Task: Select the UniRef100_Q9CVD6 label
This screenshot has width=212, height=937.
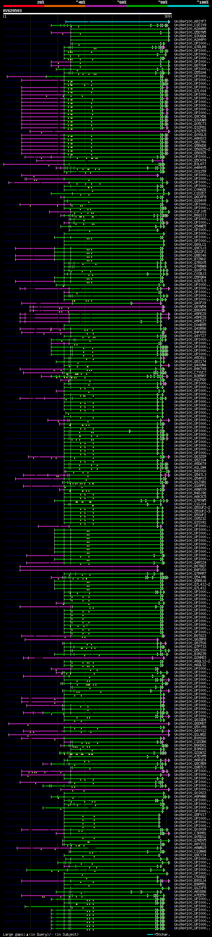Action: point(190,116)
